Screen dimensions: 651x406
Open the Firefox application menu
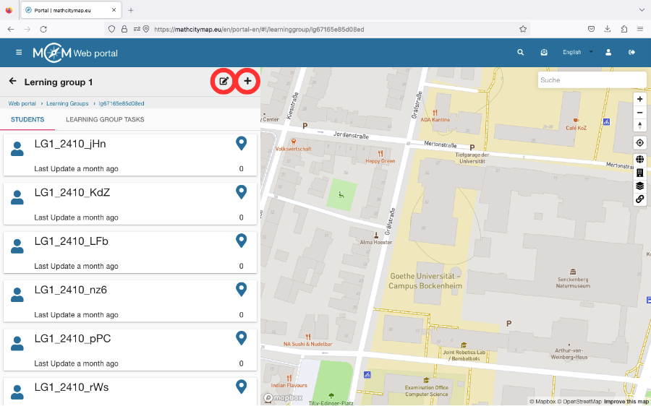tap(640, 29)
